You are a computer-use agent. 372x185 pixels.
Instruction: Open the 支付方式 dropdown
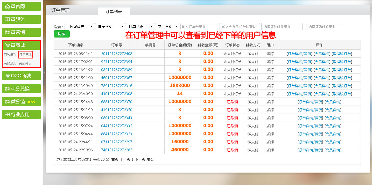167,27
